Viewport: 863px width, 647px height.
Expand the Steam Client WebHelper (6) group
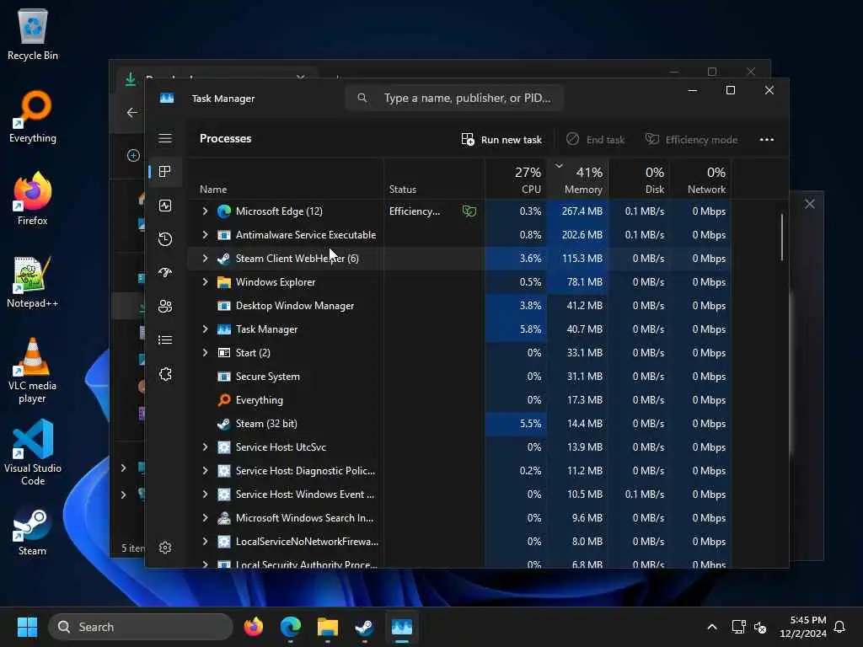[x=205, y=258]
